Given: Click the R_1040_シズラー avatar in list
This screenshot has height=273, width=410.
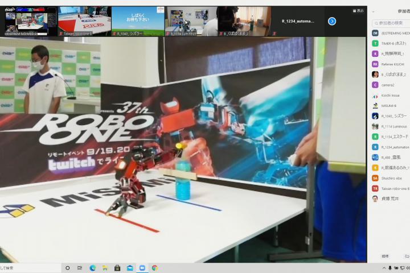Looking at the screenshot, I should [x=375, y=116].
